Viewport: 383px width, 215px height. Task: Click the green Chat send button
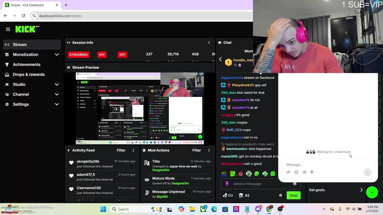coord(294,195)
